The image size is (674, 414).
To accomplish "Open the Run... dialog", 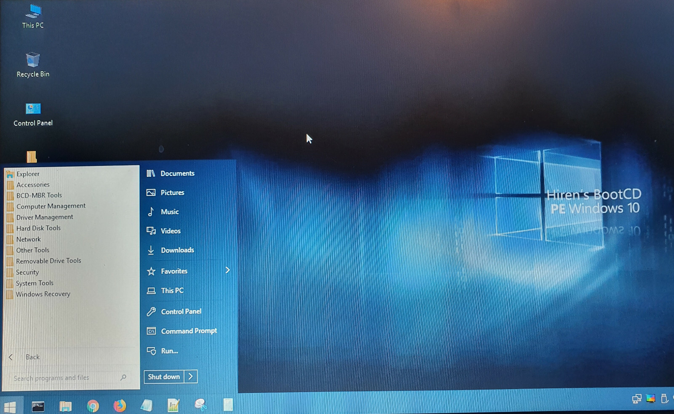I will pyautogui.click(x=163, y=351).
